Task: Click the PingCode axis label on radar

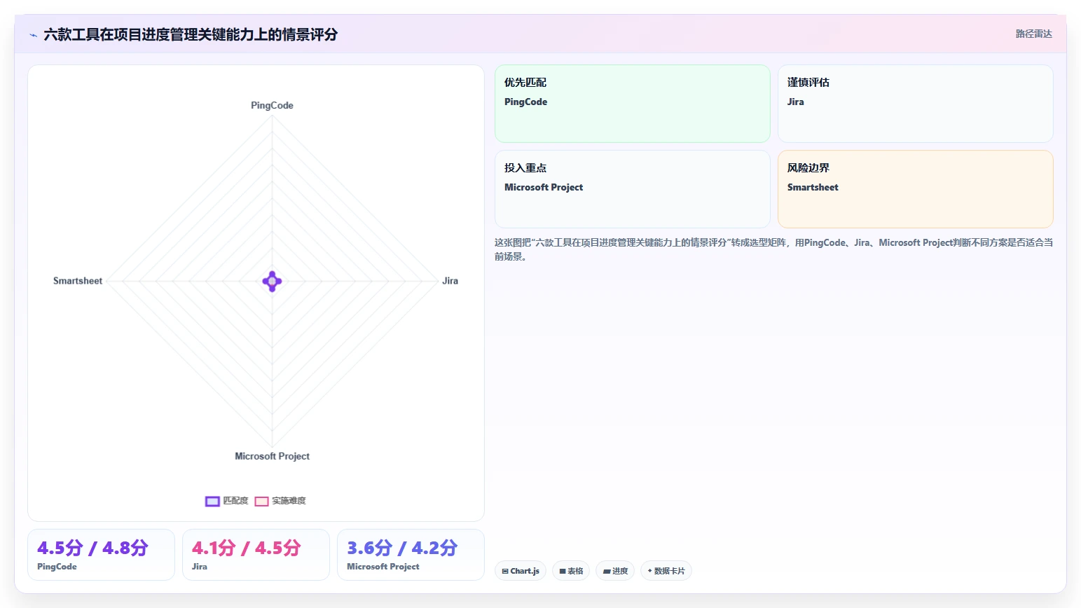Action: tap(272, 105)
